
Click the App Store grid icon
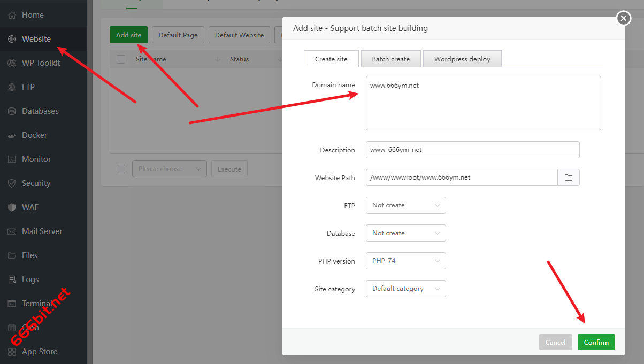coord(12,352)
